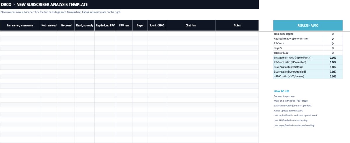Viewport: 350px width, 143px height.
Task: Select the >$100 ratio value cell
Action: coord(333,77)
